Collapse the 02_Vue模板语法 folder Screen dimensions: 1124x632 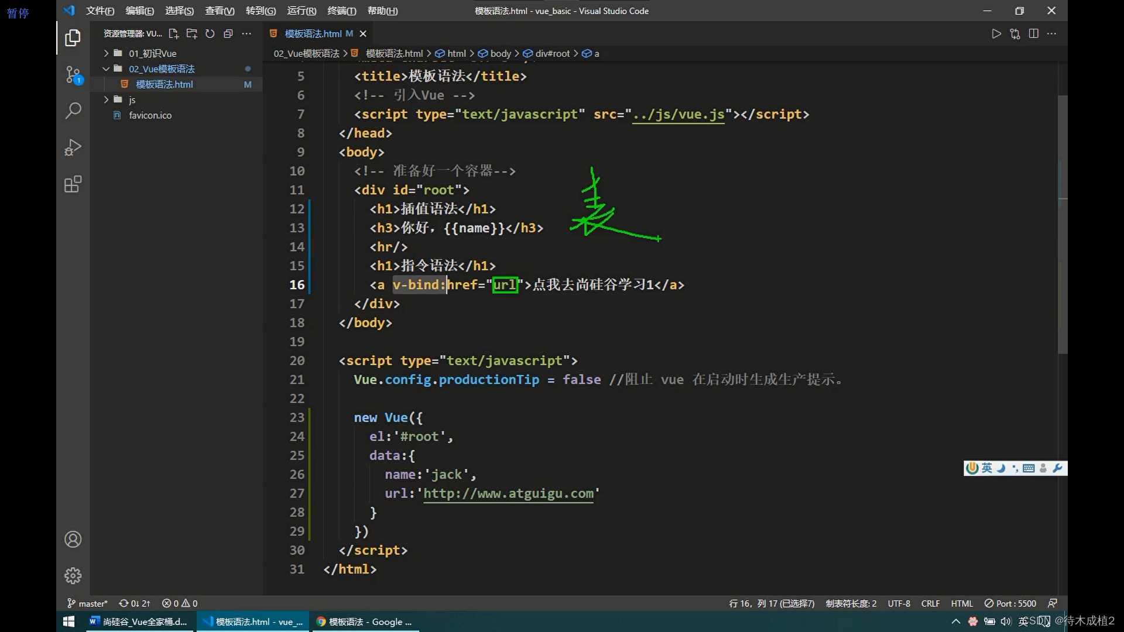pyautogui.click(x=162, y=69)
